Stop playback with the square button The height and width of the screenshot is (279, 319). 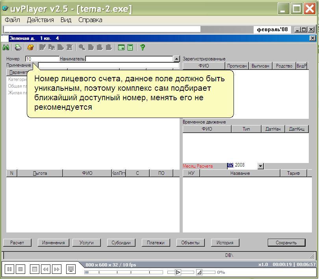pos(20,269)
